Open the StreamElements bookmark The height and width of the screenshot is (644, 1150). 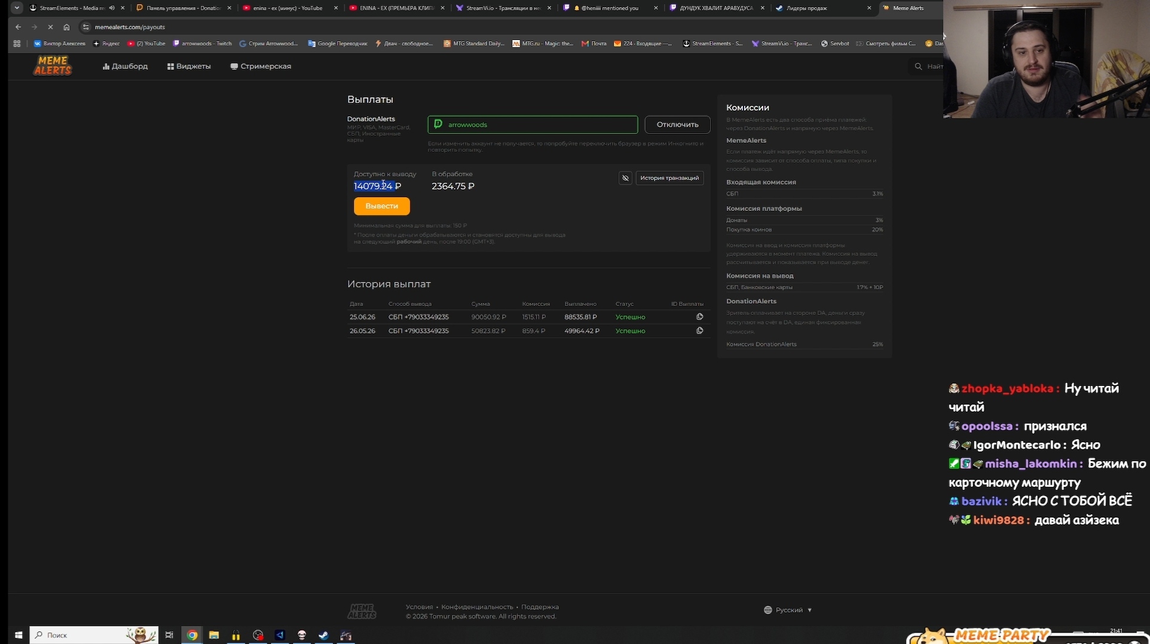coord(712,44)
